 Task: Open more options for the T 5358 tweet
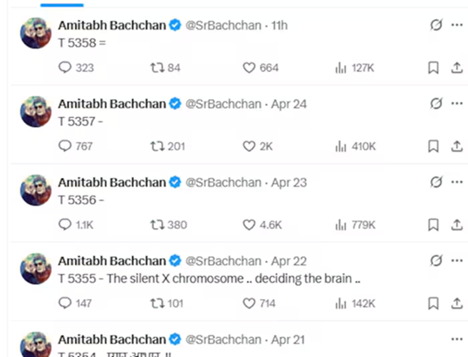point(457,25)
